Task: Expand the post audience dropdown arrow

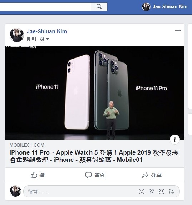Action: [48, 39]
